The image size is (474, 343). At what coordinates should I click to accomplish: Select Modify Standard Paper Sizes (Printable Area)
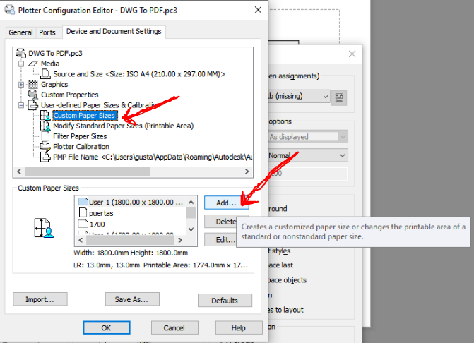(124, 126)
